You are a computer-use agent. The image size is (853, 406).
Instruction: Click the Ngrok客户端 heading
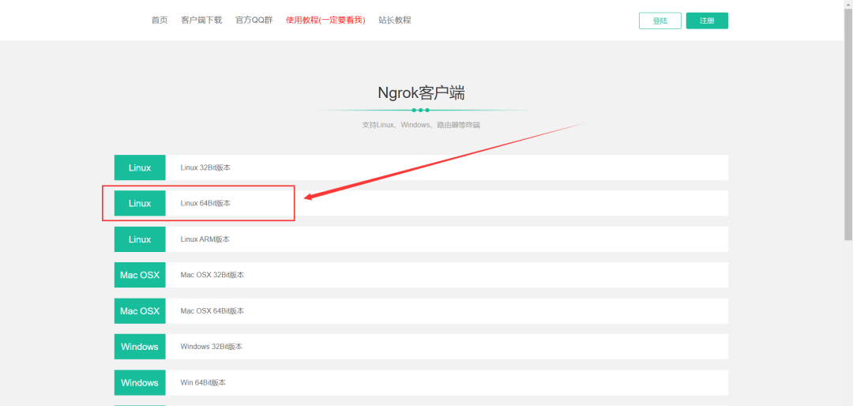coord(421,93)
